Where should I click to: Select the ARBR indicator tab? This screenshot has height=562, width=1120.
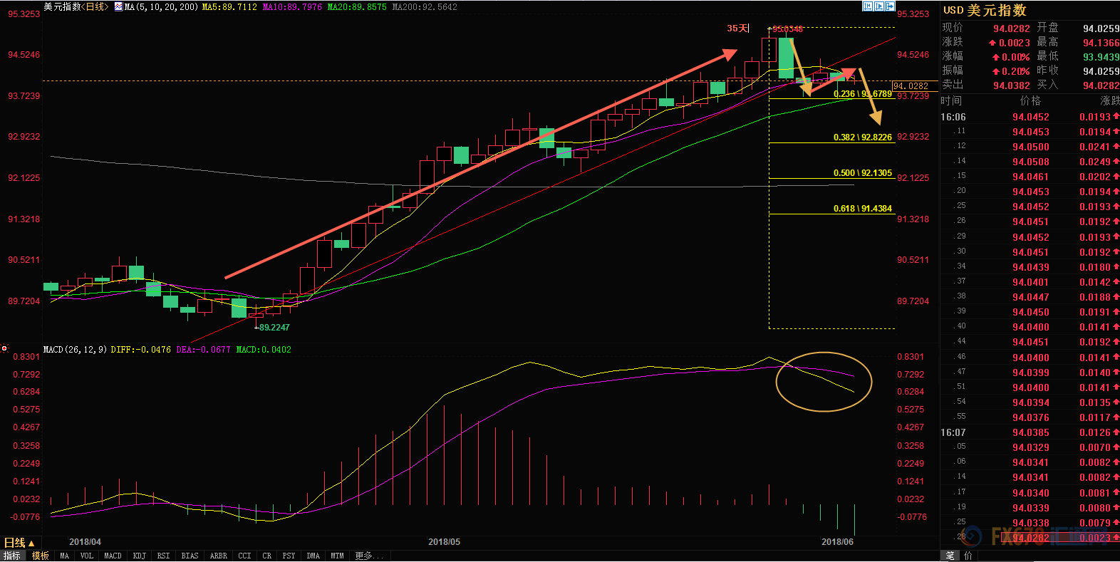[x=218, y=556]
